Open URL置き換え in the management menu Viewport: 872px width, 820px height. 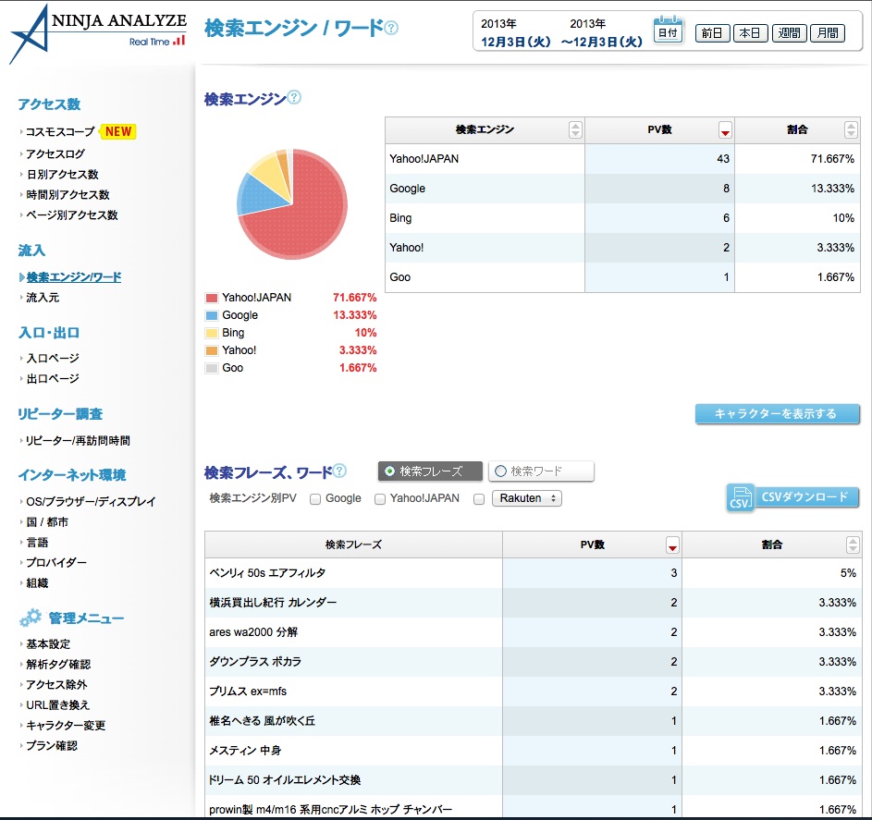click(x=57, y=705)
